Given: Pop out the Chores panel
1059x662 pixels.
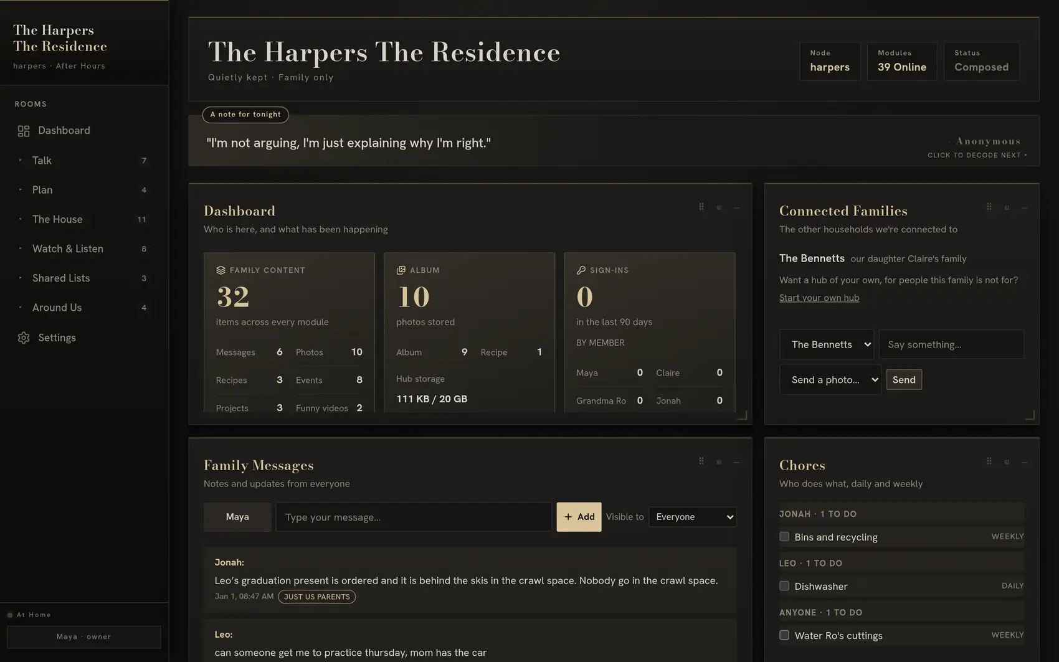Looking at the screenshot, I should [1007, 462].
